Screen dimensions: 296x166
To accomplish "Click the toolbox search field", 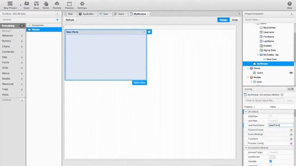I will point(28,19).
